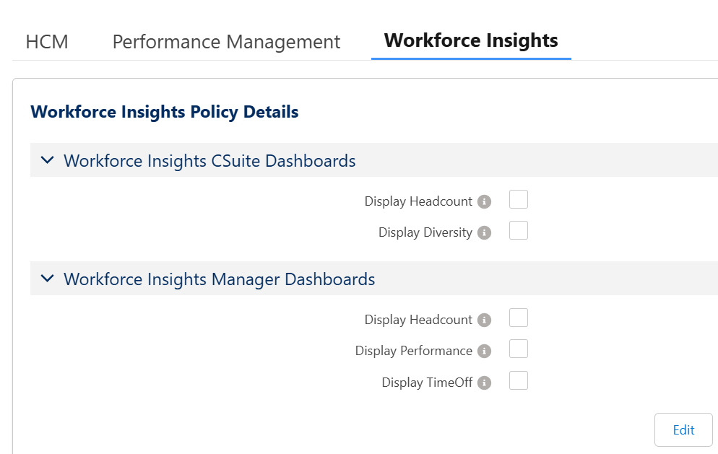This screenshot has width=718, height=454.
Task: Collapse the Manager Dashboards section chevron
Action: click(x=48, y=279)
